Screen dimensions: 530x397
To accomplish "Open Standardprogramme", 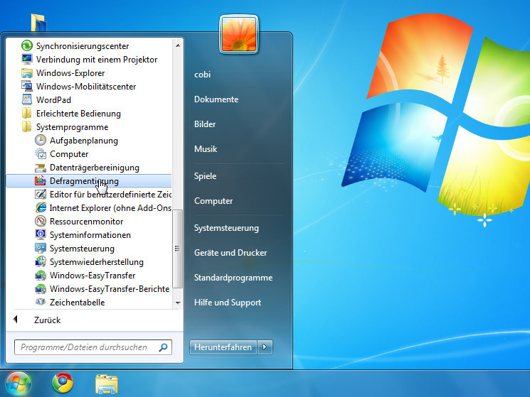I will (233, 278).
